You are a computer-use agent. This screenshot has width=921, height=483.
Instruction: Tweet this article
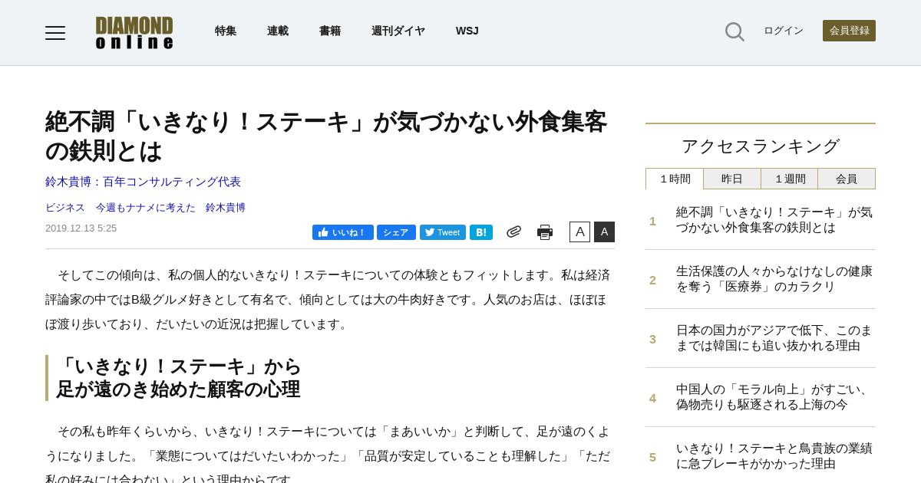click(x=443, y=232)
